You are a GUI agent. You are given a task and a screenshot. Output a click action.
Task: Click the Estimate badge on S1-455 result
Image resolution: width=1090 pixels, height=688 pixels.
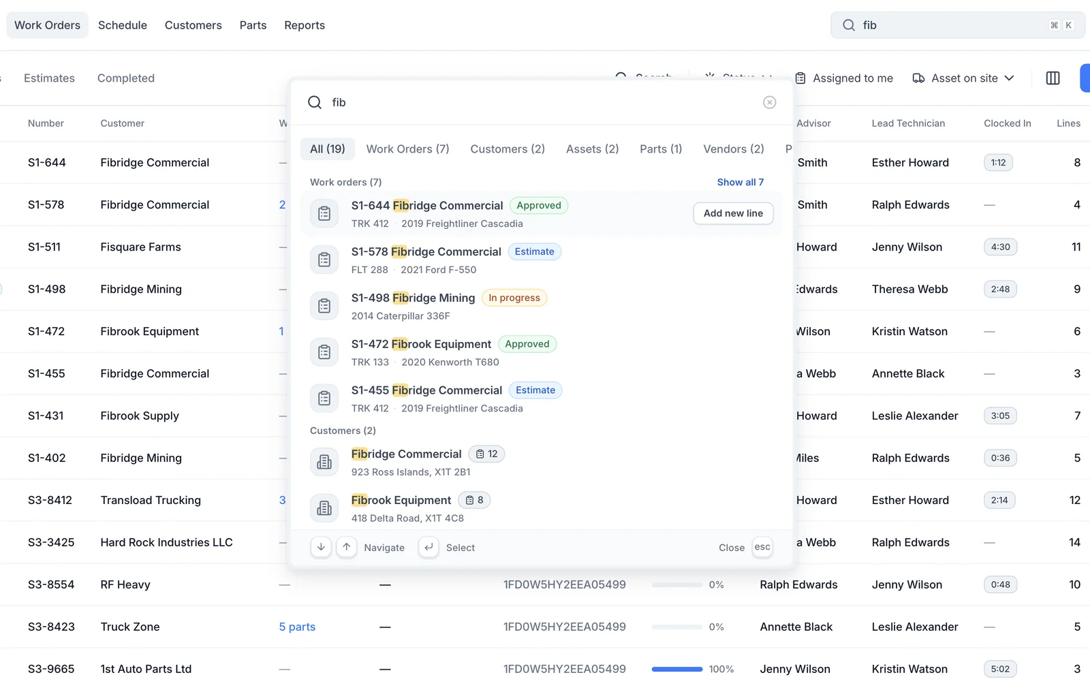coord(535,390)
